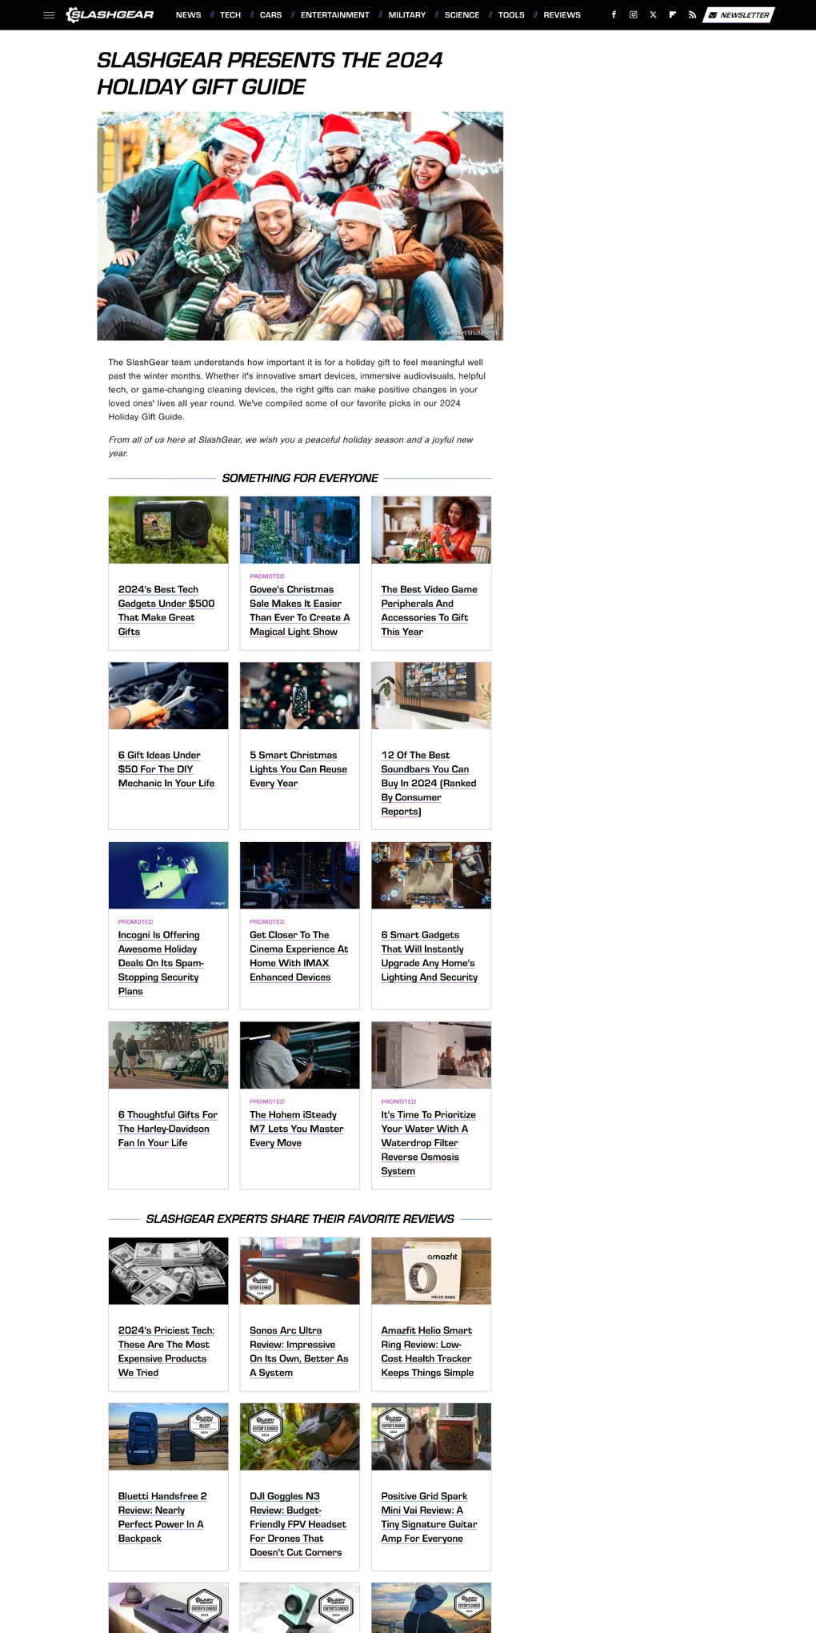Open '5 Smart Christmas Lights' article link
816x1633 pixels.
pyautogui.click(x=298, y=769)
